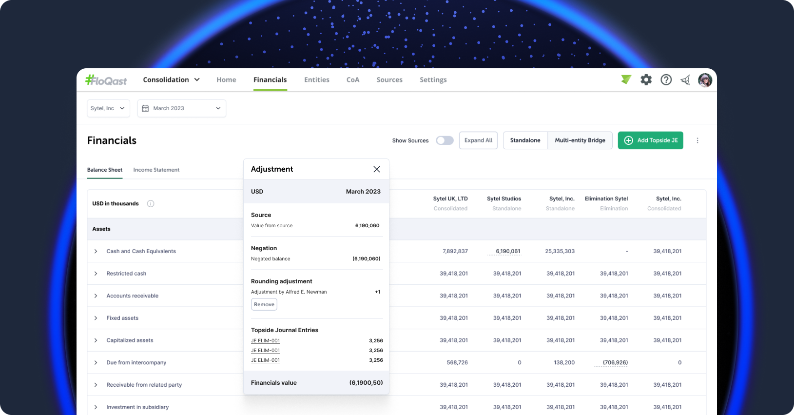Expand the Investment in subsidiary row
794x415 pixels.
click(x=96, y=407)
